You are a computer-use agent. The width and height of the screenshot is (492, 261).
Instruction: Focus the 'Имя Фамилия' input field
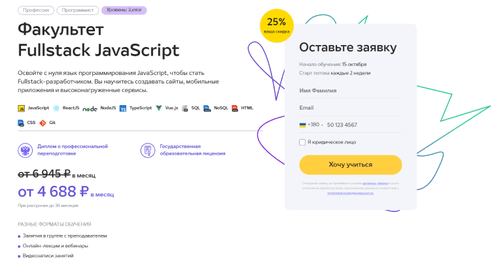point(351,91)
